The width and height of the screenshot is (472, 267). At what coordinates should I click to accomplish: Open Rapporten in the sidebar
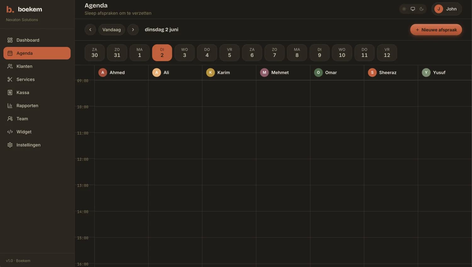click(x=37, y=106)
